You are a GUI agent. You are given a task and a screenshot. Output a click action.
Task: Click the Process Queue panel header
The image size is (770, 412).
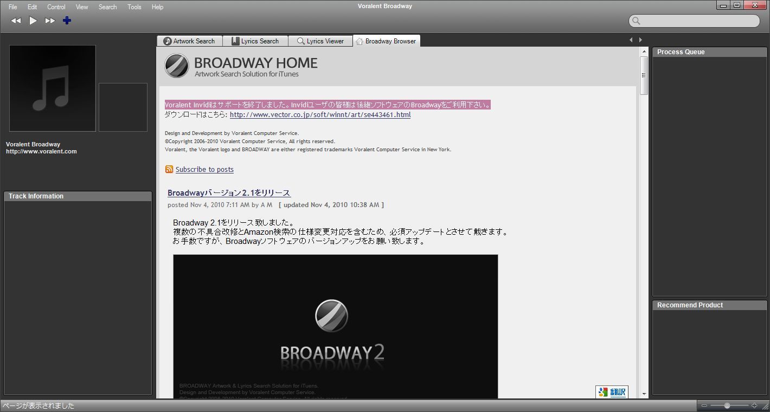coord(710,52)
